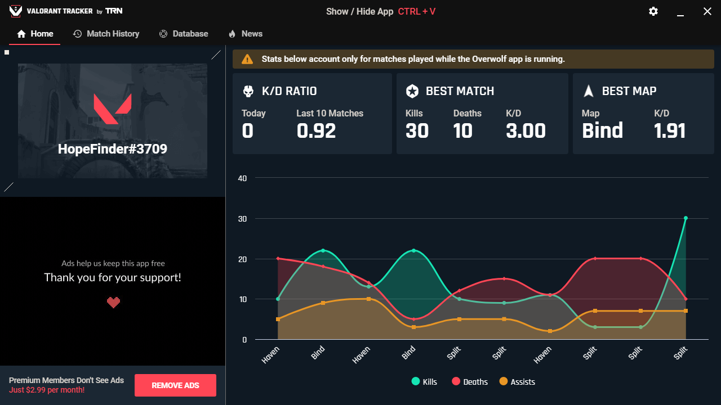Click the K/D RATIO card title
This screenshot has width=721, height=405.
pos(289,91)
